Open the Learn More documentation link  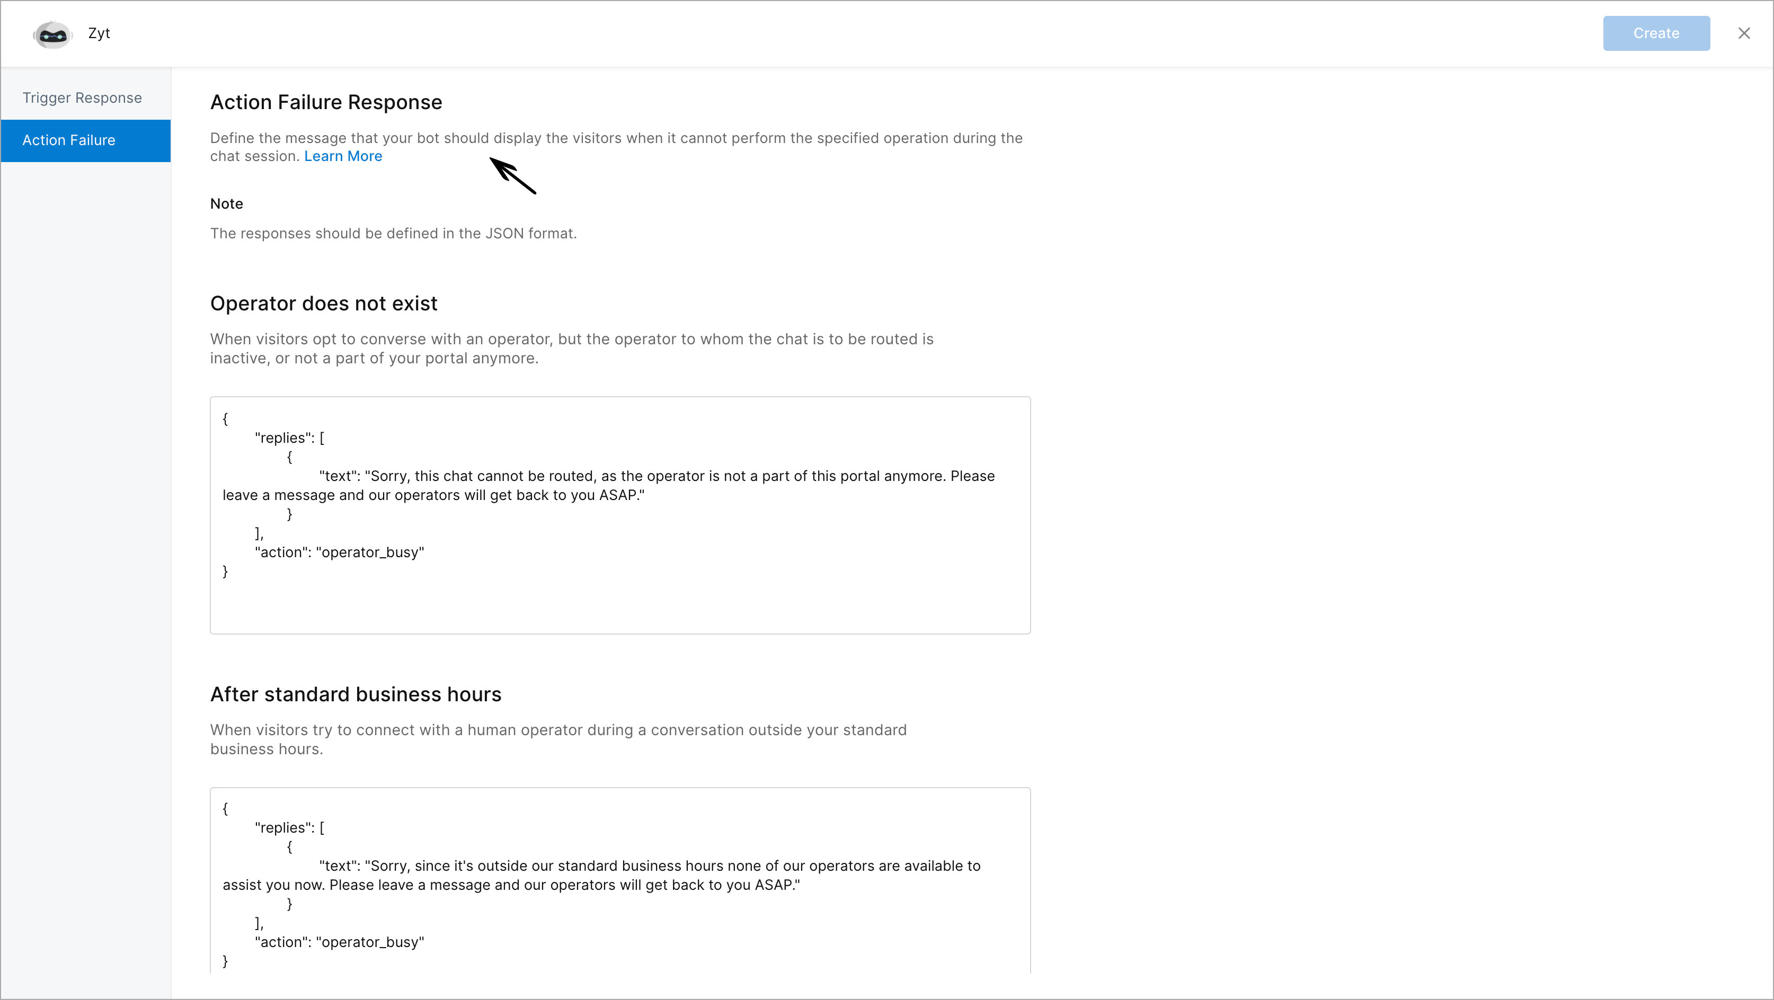coord(343,156)
